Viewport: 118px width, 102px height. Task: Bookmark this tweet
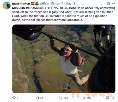[107, 98]
